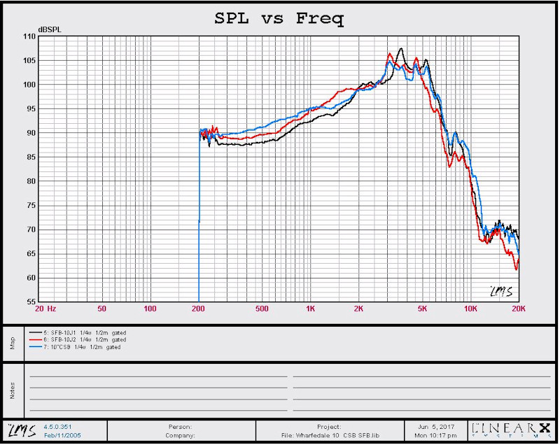The image size is (560, 445).
Task: Click the SPL vs Freq graph title
Action: [279, 19]
